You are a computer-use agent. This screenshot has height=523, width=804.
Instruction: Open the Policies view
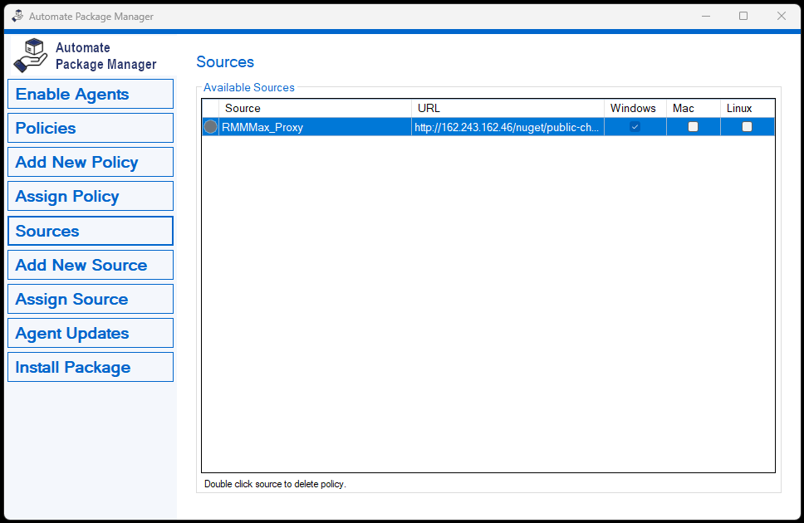tap(90, 128)
